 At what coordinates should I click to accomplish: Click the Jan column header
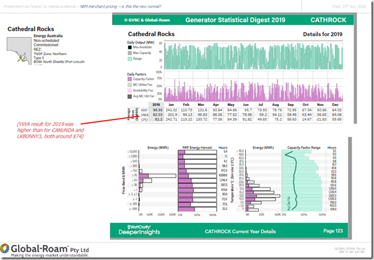click(171, 105)
